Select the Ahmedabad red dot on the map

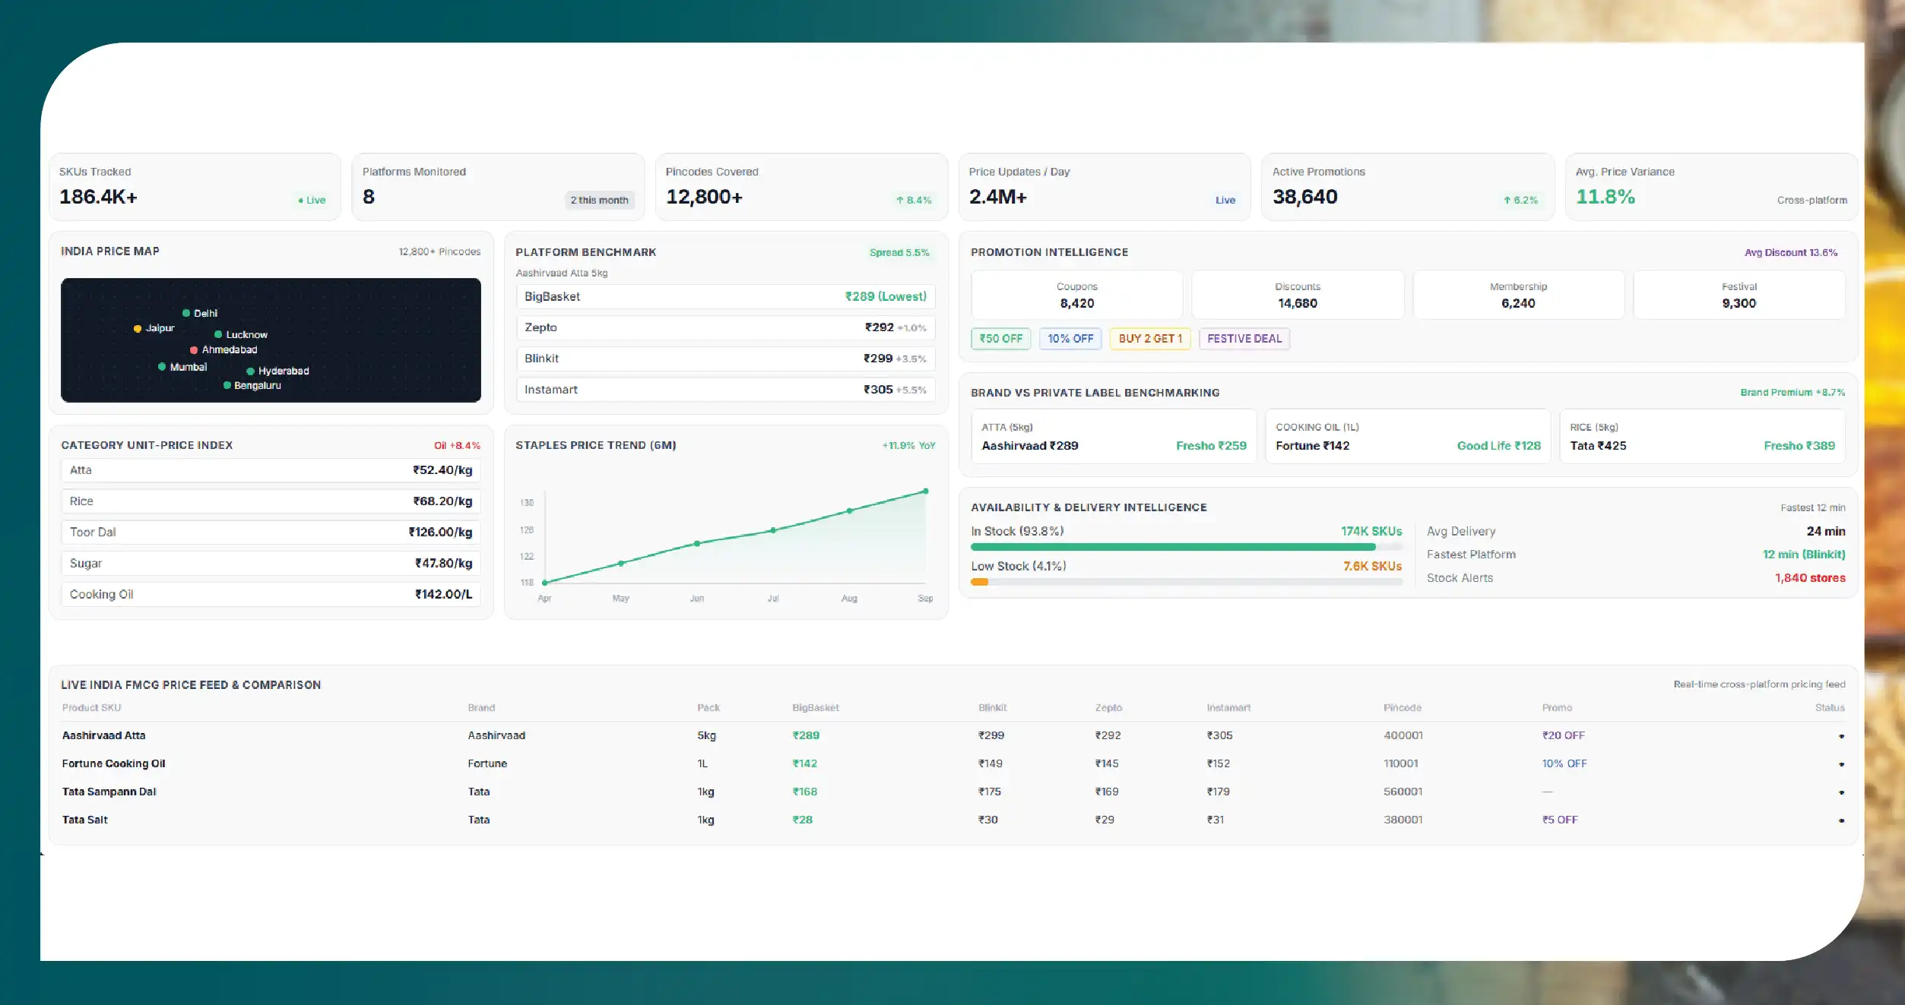[x=194, y=350]
